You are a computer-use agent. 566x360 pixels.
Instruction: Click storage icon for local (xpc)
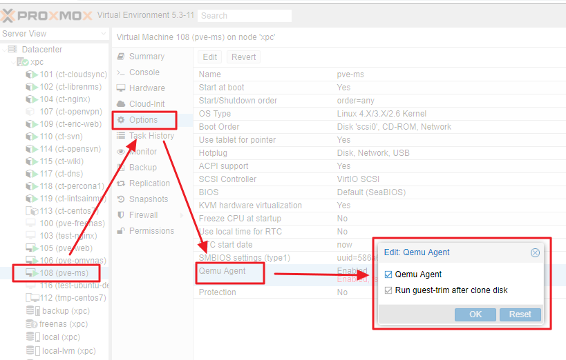(33, 337)
